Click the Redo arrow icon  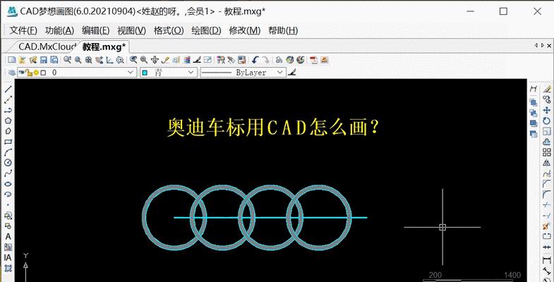pyautogui.click(x=265, y=60)
